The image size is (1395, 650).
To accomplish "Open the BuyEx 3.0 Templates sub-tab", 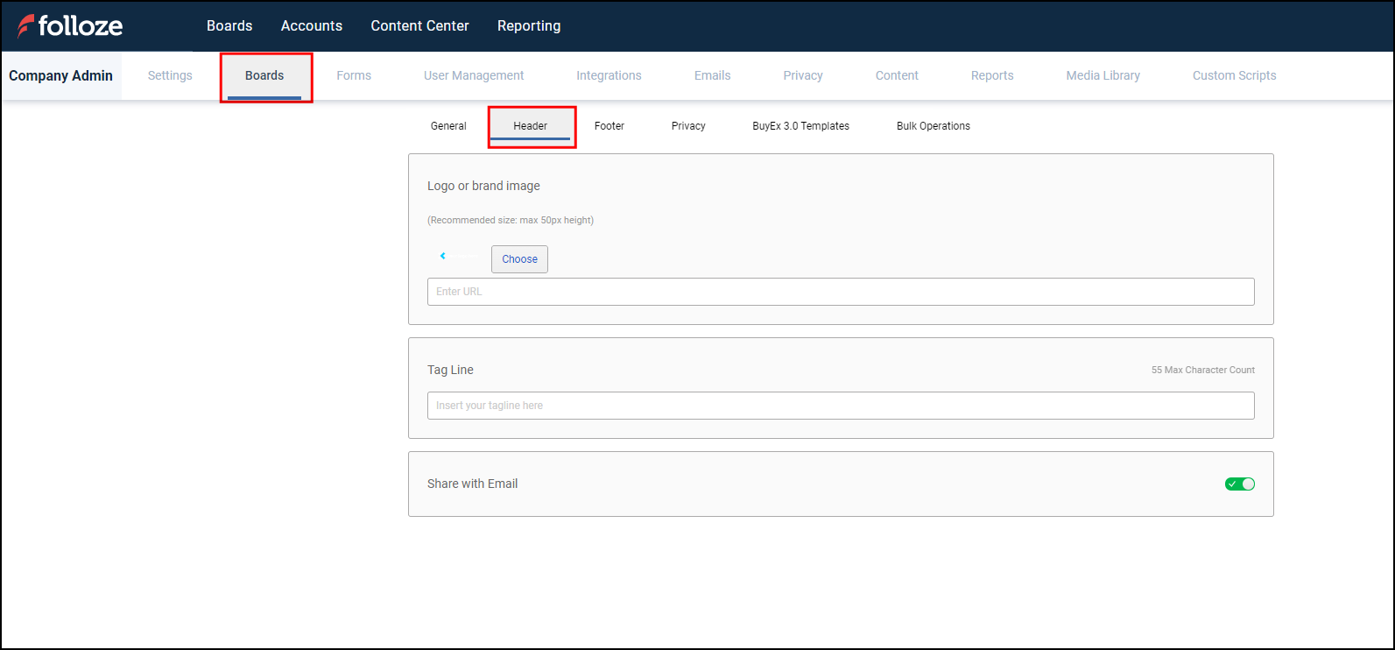I will click(x=800, y=126).
